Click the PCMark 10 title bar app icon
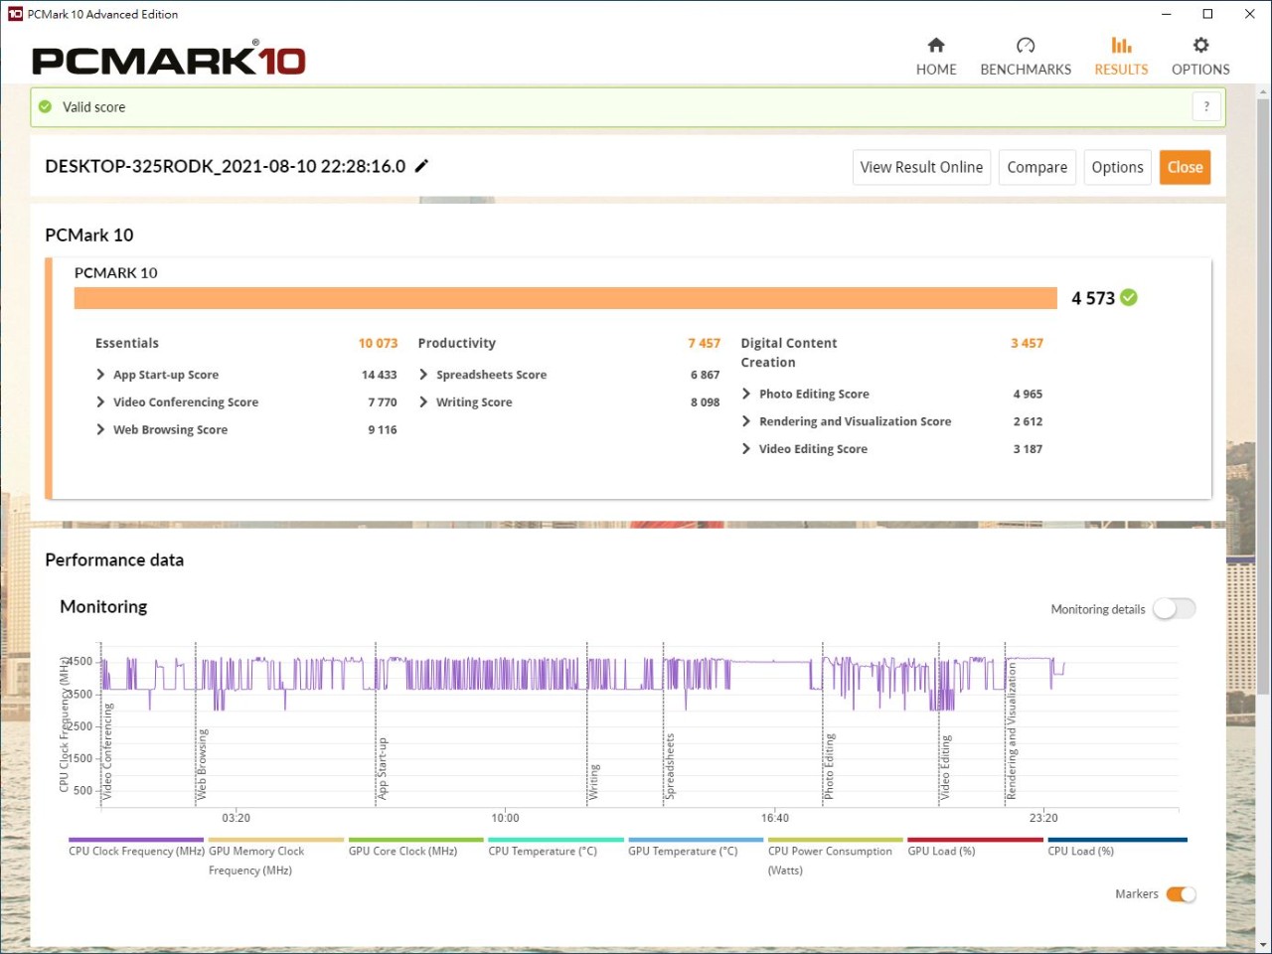Screen dimensions: 1272x954 point(15,14)
